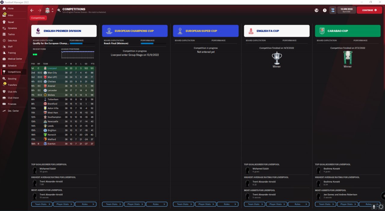Open Team Stats under European Champions Cup
The image size is (385, 211).
[113, 204]
